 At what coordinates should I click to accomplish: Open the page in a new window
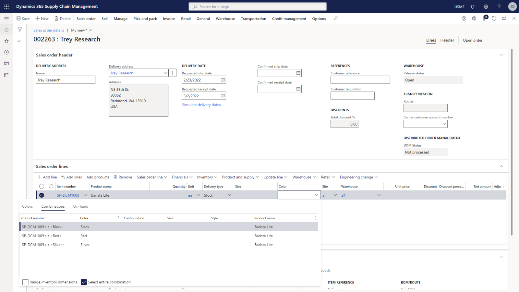(x=504, y=18)
